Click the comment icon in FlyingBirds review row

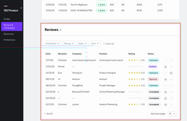point(171,86)
